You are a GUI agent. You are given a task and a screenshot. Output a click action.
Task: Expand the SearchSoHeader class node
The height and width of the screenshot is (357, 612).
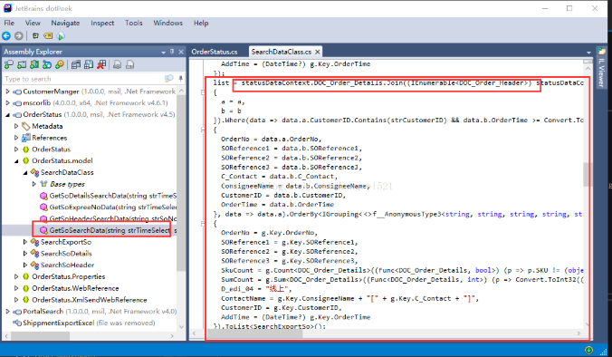coord(25,265)
